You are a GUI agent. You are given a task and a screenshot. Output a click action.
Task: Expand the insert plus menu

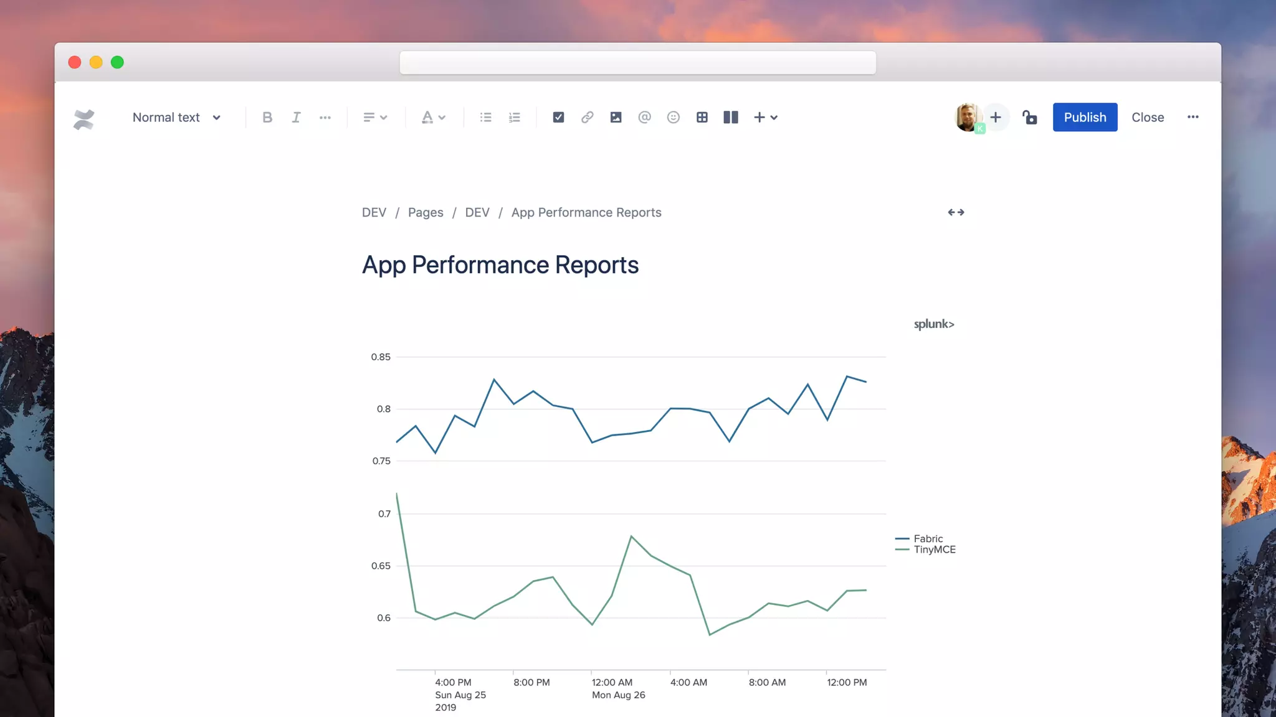765,117
